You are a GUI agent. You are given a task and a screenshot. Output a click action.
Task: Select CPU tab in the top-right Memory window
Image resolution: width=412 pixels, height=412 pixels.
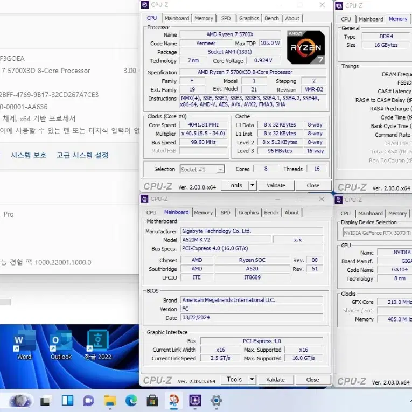(346, 19)
